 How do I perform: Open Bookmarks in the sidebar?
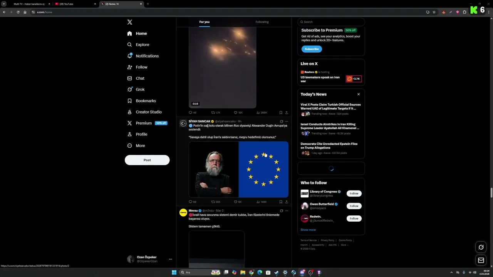click(x=141, y=101)
